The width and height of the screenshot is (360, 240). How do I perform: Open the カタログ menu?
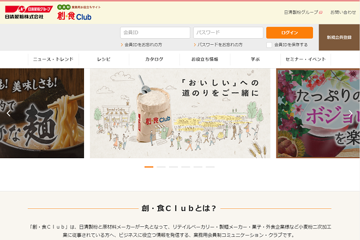(x=154, y=59)
